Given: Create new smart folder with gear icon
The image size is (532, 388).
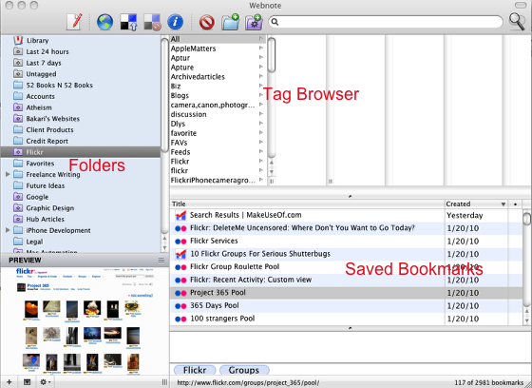Looking at the screenshot, I should 254,22.
